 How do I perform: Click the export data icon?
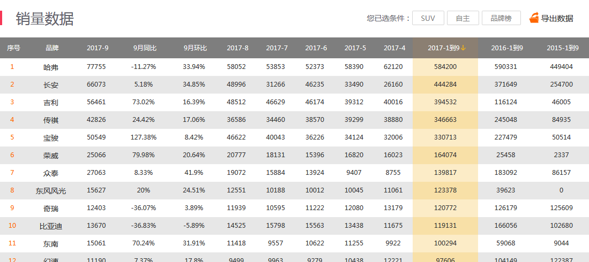pos(534,18)
